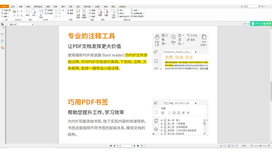The image size is (272, 153).
Task: Use the Search & Highlight tool
Action: click(x=84, y=14)
